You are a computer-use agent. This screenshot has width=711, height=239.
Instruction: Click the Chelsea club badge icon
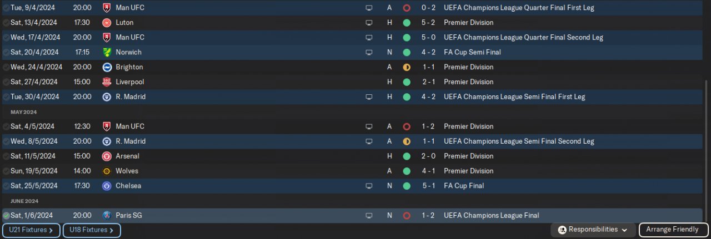click(107, 186)
